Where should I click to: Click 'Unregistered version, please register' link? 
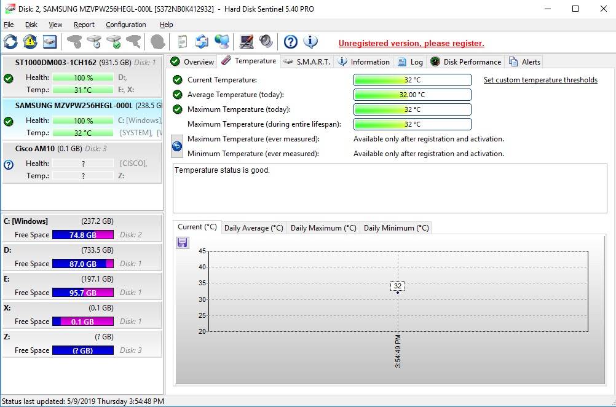click(x=411, y=44)
